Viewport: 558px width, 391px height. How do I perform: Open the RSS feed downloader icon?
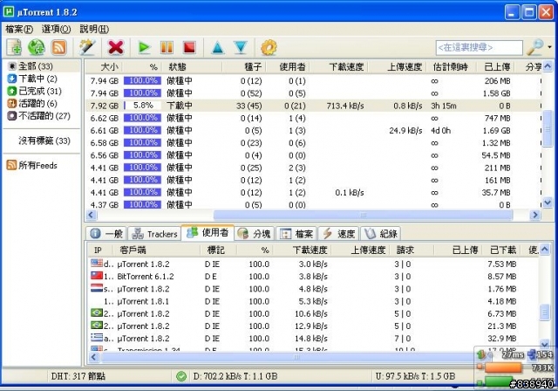(58, 47)
